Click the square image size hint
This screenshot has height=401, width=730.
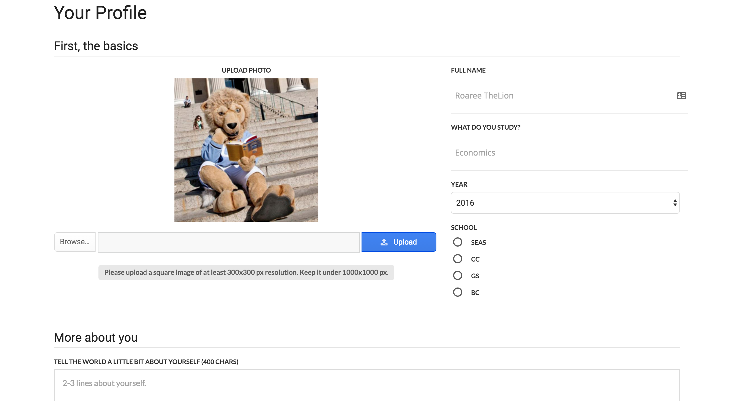click(x=246, y=273)
